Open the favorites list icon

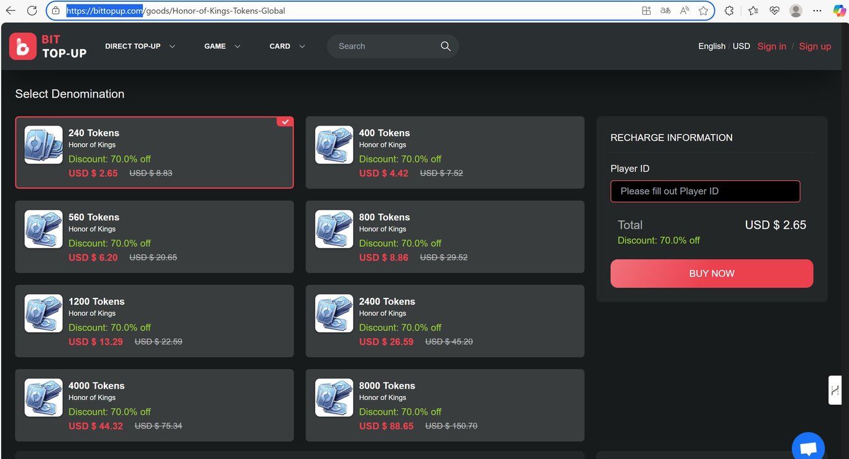coord(753,11)
